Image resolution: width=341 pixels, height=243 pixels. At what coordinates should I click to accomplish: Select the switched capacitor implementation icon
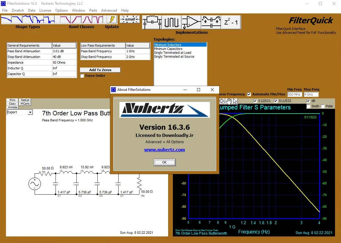pos(211,22)
